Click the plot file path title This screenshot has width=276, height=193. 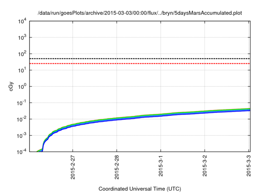pos(140,13)
